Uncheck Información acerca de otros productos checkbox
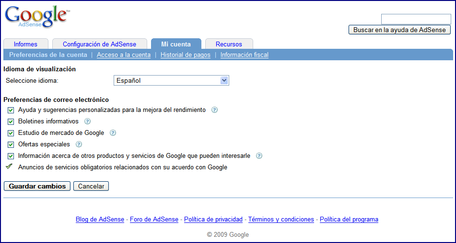Image resolution: width=456 pixels, height=243 pixels. pos(11,156)
